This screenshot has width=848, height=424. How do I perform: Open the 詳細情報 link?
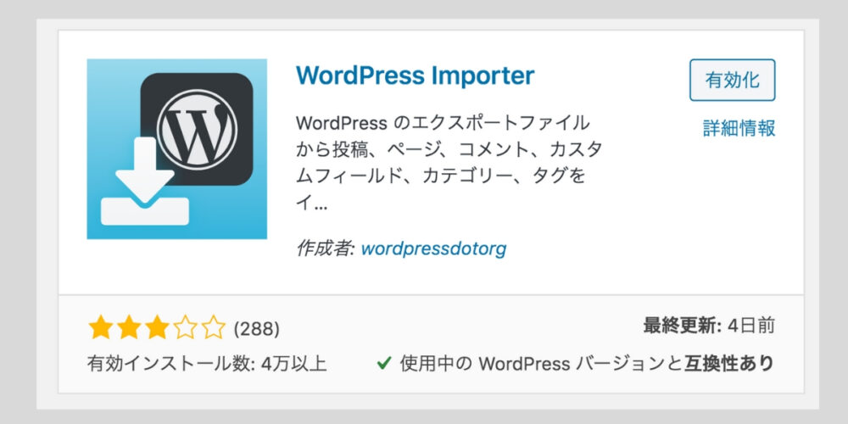pyautogui.click(x=739, y=128)
